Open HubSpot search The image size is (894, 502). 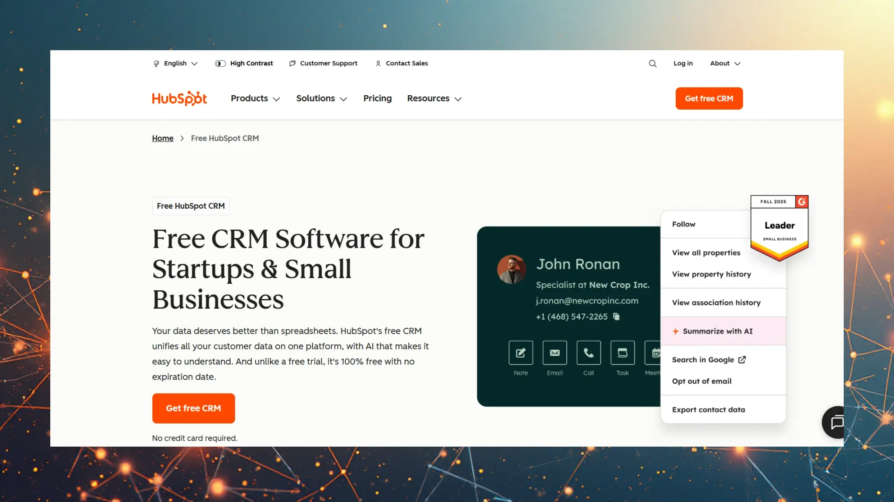(653, 63)
